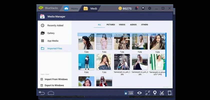Select the ALL filter tab
The image size is (210, 100).
(x=99, y=25)
